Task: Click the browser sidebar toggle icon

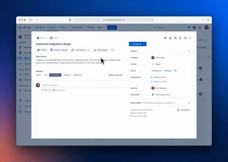Action: (31, 20)
